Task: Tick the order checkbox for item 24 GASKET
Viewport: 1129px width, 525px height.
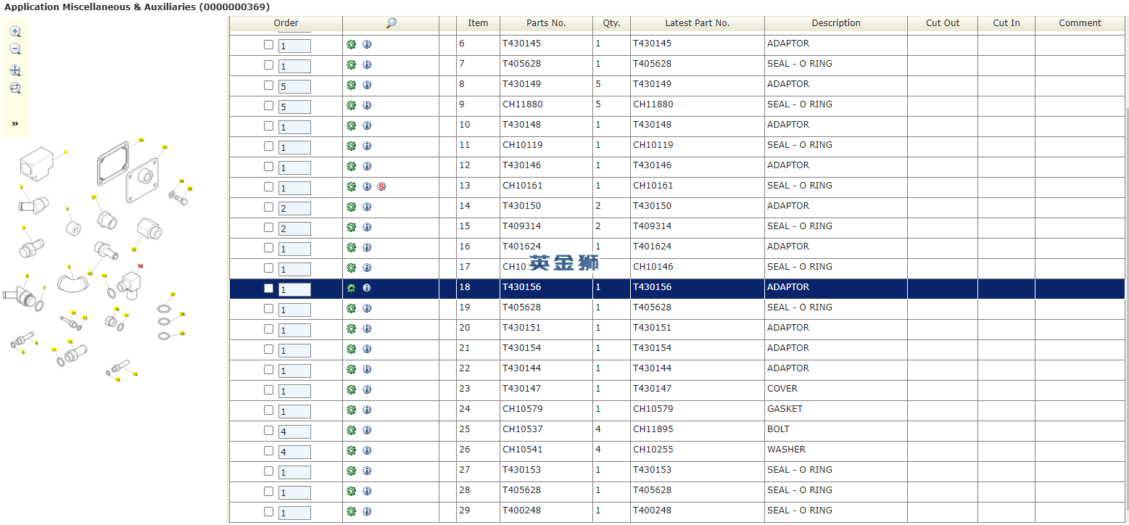Action: (x=268, y=410)
